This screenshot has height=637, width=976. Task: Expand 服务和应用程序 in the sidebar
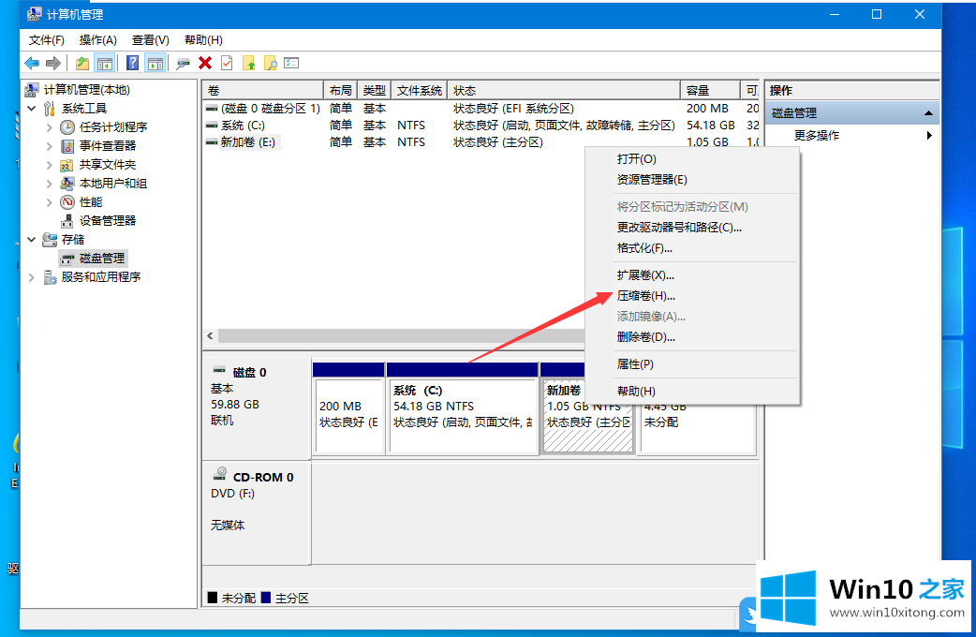(31, 276)
